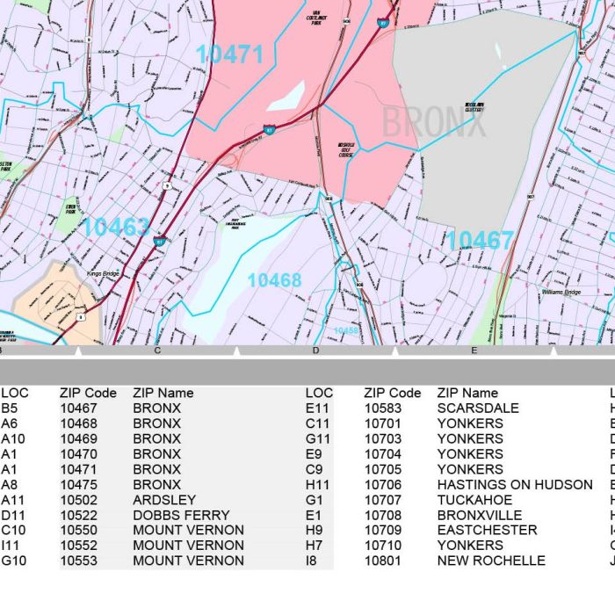Click ZIP code 10710 in the table

383,546
